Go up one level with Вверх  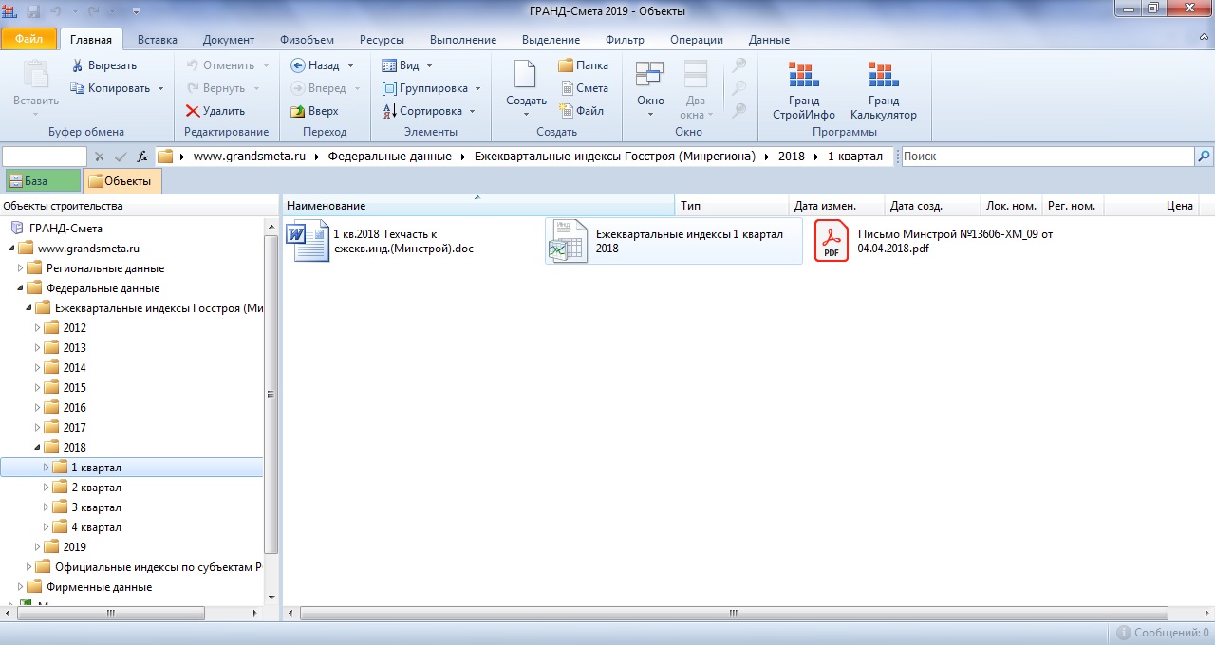(x=315, y=111)
